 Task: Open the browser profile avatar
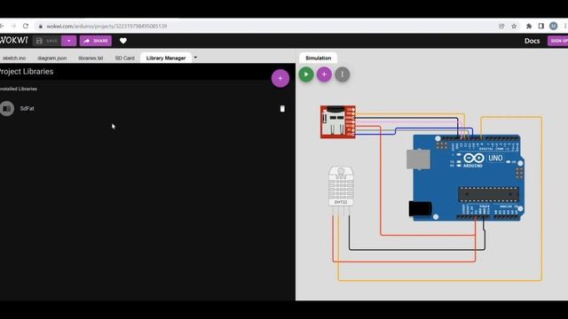(x=553, y=26)
